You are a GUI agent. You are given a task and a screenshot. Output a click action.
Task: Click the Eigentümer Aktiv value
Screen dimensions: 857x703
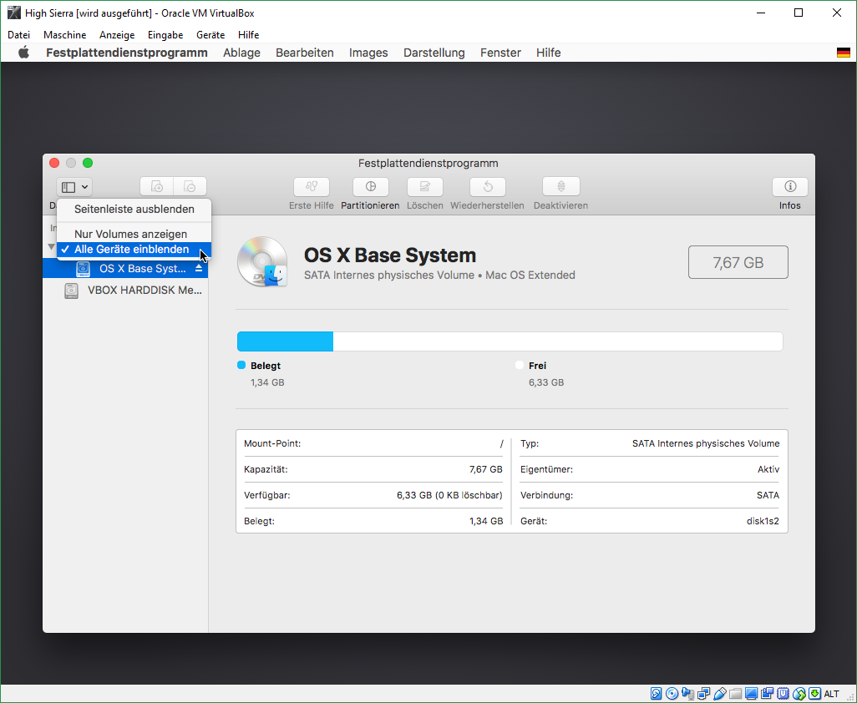(768, 469)
